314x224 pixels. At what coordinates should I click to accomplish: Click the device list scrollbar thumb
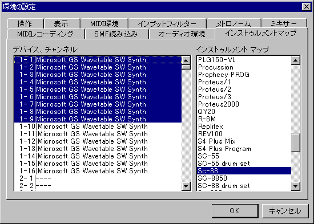(186, 67)
